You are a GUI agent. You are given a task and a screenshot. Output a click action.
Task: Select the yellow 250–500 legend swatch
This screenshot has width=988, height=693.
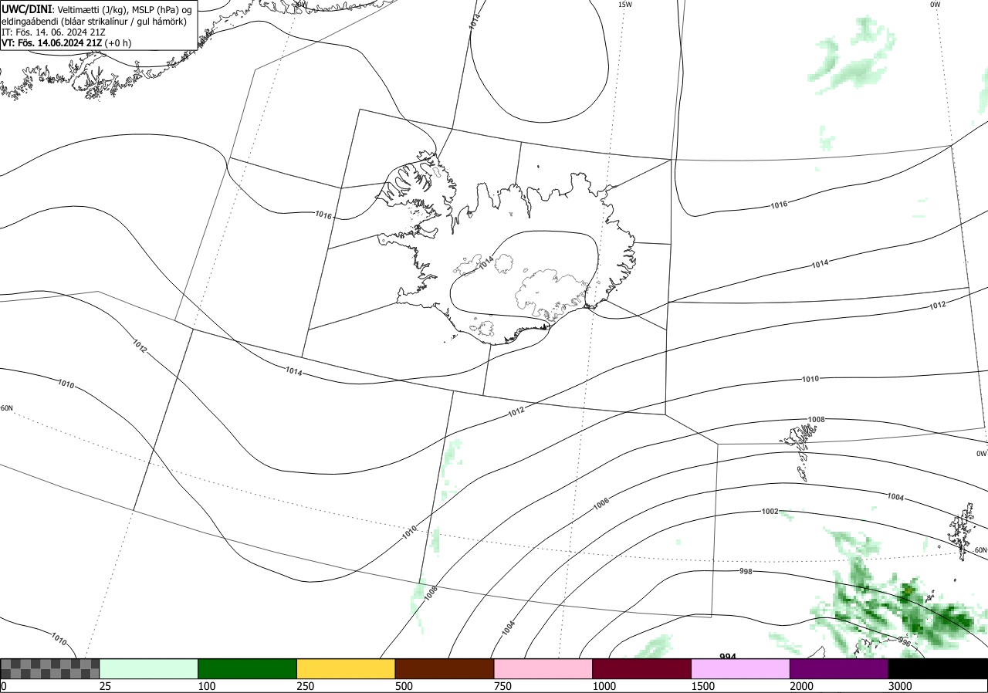coord(346,668)
